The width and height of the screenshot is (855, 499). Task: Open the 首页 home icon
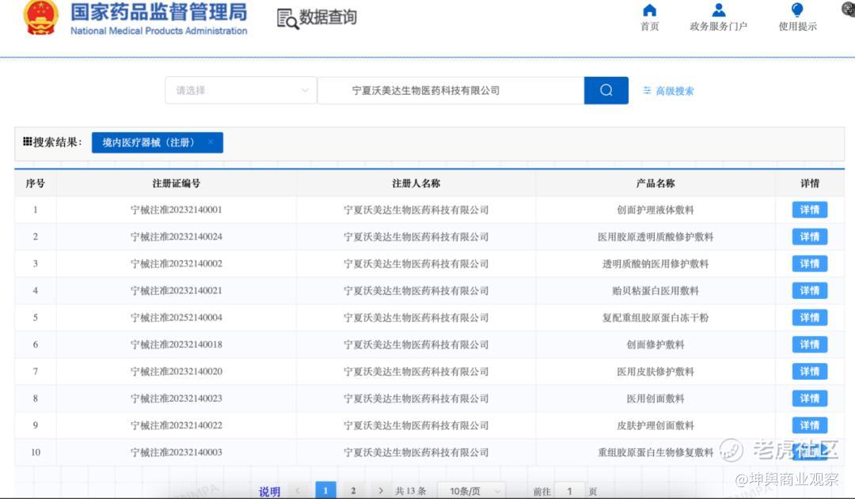tap(649, 10)
